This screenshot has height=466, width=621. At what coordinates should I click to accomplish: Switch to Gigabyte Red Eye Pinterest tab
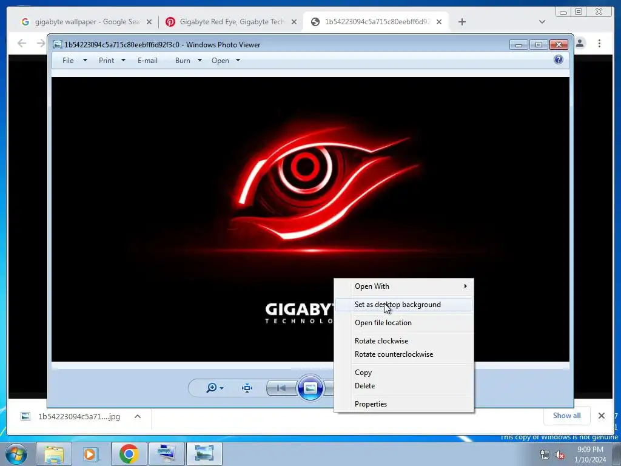[x=232, y=22]
